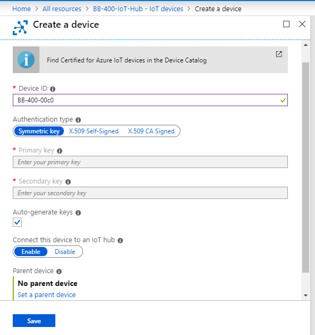Choose Disable for IoT hub connection
Image resolution: width=315 pixels, height=335 pixels.
tap(65, 251)
